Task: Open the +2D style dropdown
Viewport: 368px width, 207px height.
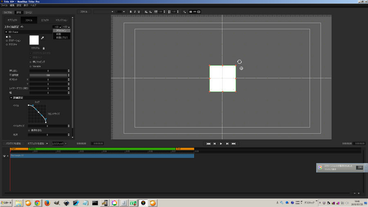Action: tap(66, 27)
